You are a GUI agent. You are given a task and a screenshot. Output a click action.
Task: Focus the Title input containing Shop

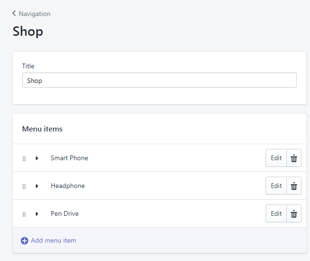click(159, 80)
